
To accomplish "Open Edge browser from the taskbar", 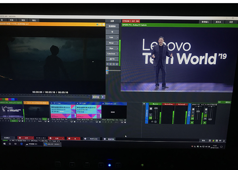I will coord(21,144).
